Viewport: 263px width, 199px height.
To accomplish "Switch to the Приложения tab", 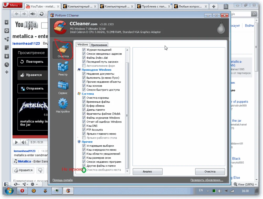I will coord(99,45).
